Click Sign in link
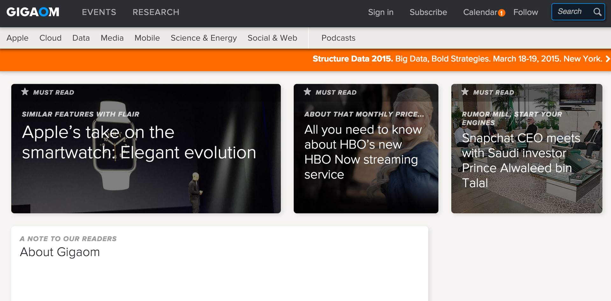Screen dimensions: 611x301 coord(381,12)
